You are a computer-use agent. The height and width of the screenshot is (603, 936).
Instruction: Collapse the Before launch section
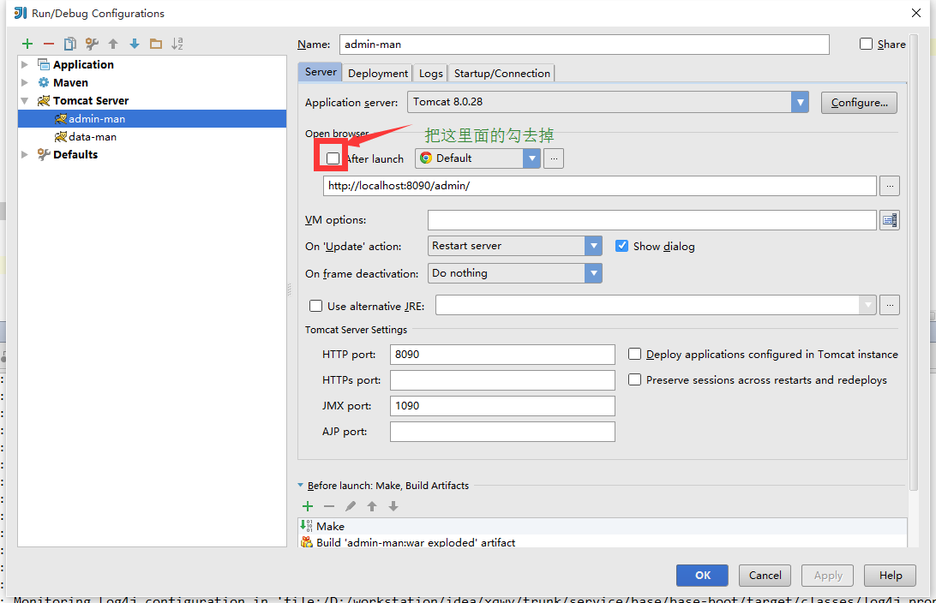[301, 486]
